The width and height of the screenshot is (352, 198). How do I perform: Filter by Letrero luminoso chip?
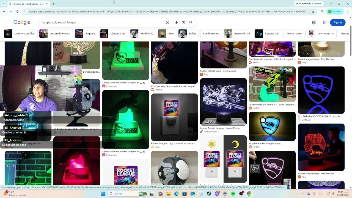pyautogui.click(x=56, y=34)
